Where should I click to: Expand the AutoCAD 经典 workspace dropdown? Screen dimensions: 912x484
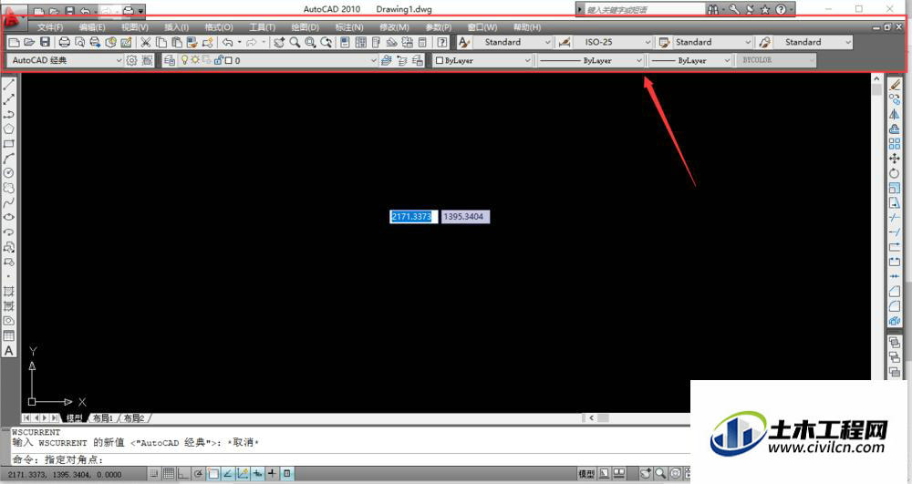(x=119, y=60)
